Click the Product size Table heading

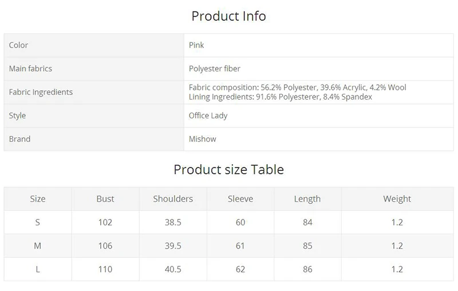click(228, 170)
